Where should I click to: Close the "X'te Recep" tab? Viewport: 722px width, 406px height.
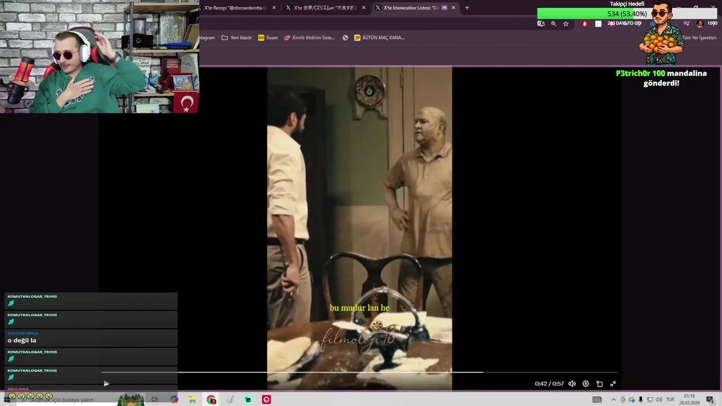[274, 8]
